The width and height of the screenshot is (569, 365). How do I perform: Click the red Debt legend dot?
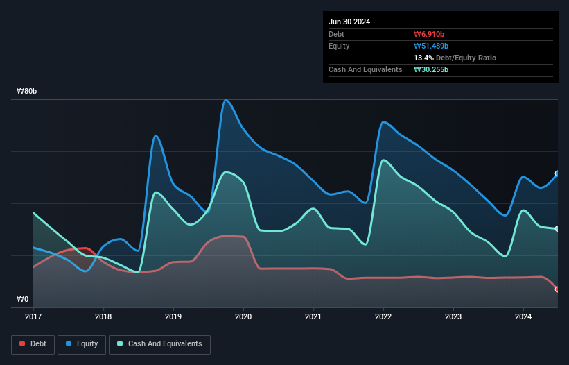pyautogui.click(x=22, y=343)
